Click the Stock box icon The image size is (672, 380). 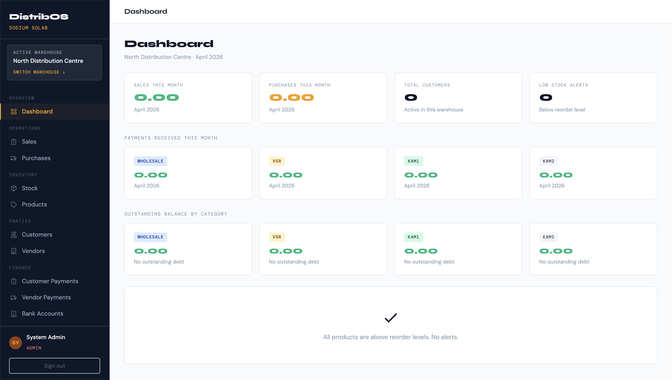[x=14, y=188]
